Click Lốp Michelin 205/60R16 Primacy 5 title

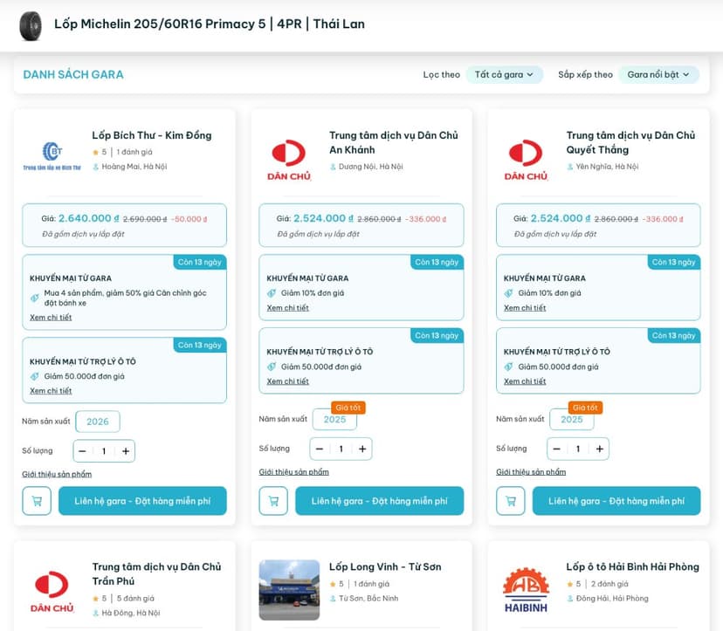click(210, 24)
